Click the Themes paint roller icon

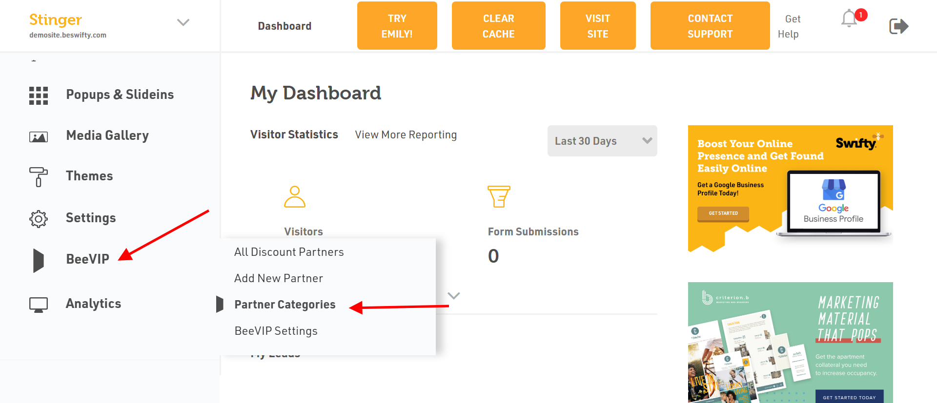click(x=39, y=177)
